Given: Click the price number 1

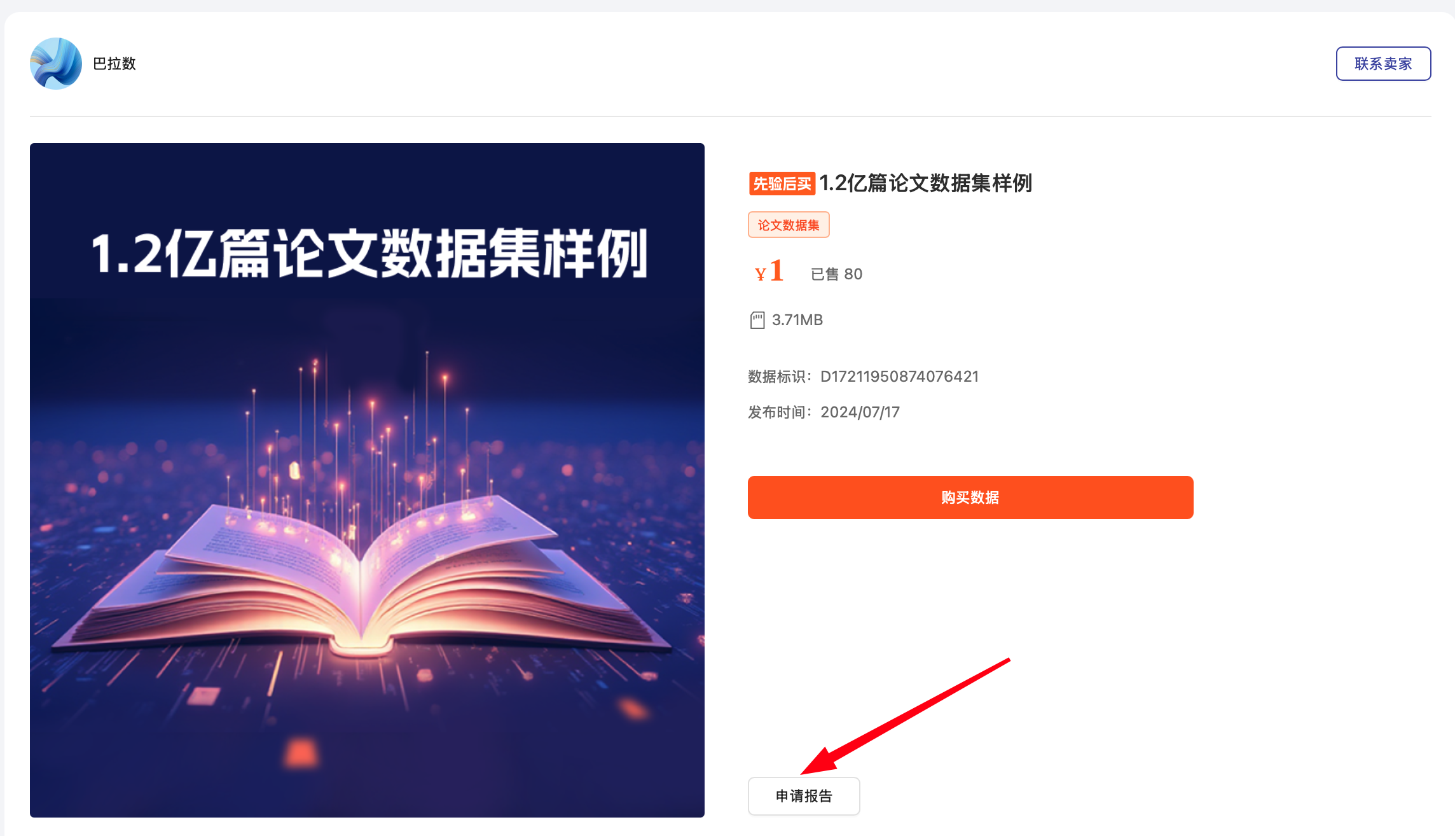Looking at the screenshot, I should coord(776,270).
